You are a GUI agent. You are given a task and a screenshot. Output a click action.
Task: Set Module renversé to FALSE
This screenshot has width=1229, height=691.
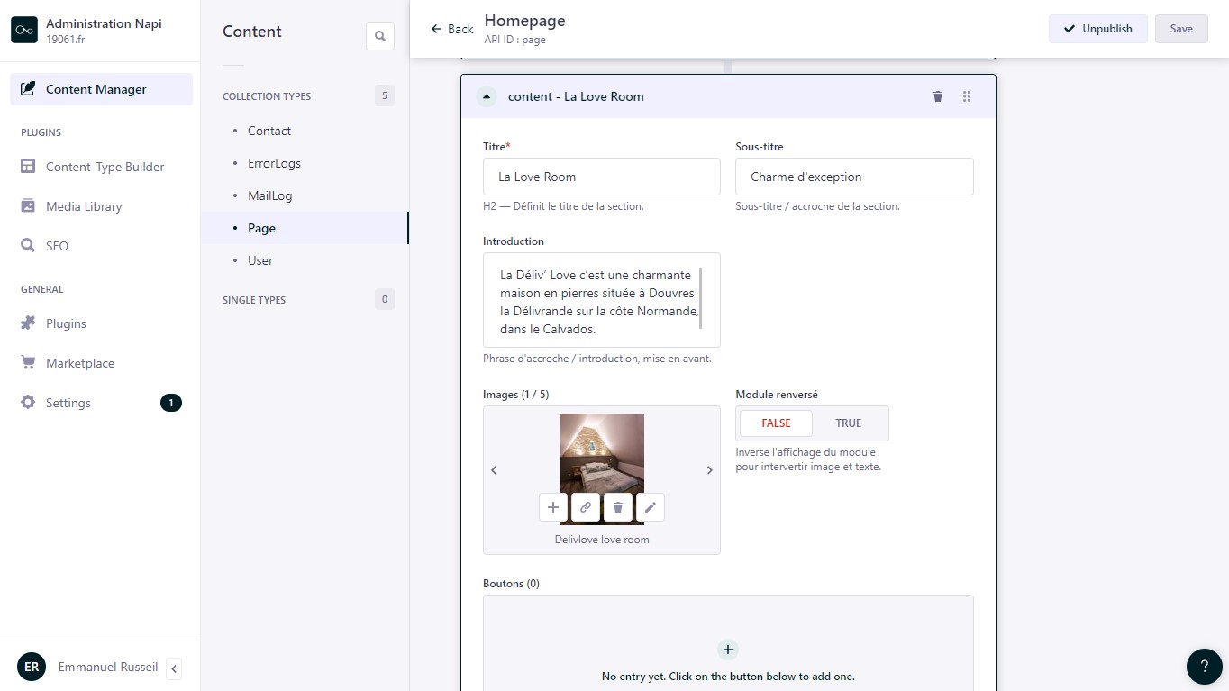tap(776, 423)
